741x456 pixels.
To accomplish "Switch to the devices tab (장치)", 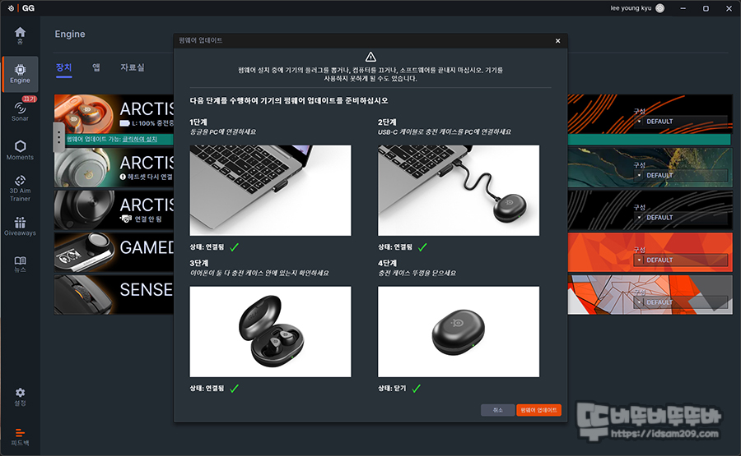I will tap(63, 67).
